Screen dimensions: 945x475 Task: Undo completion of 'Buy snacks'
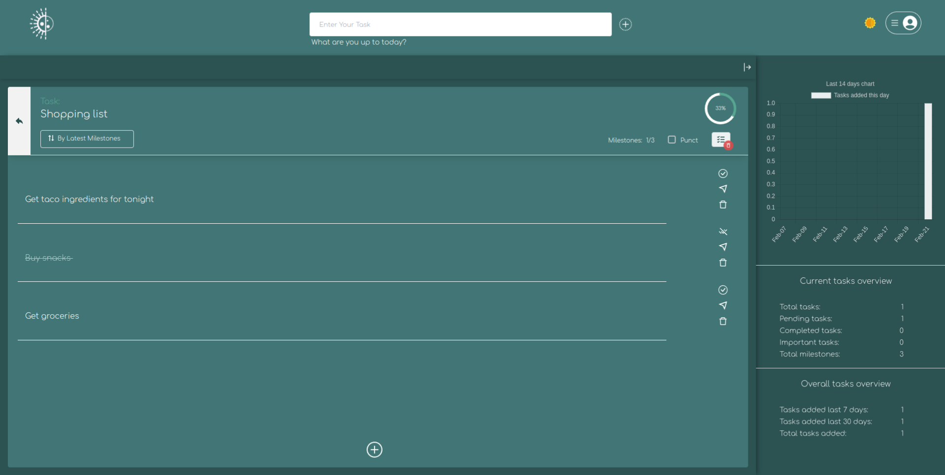[x=724, y=231]
